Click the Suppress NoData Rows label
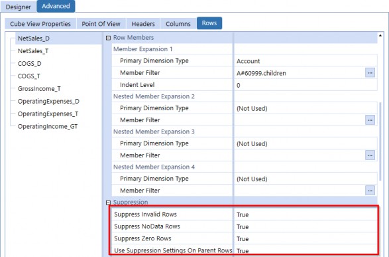Screen dimensions: 389x257 (x=147, y=226)
